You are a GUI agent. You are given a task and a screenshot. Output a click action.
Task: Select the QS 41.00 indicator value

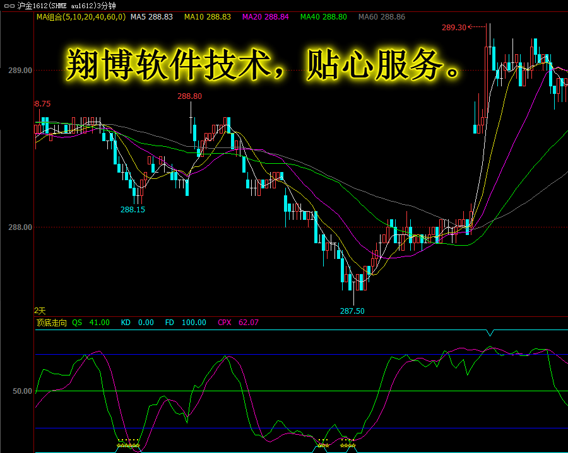pos(90,323)
